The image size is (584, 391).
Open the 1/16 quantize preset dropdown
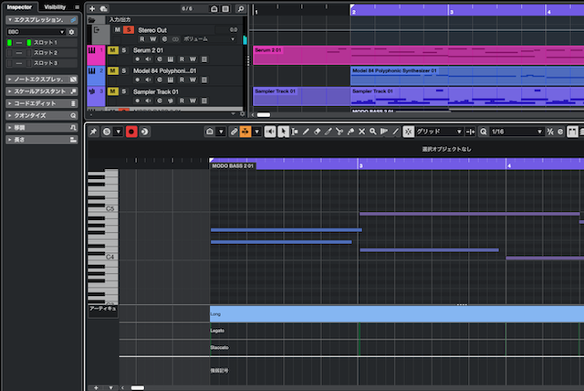515,132
